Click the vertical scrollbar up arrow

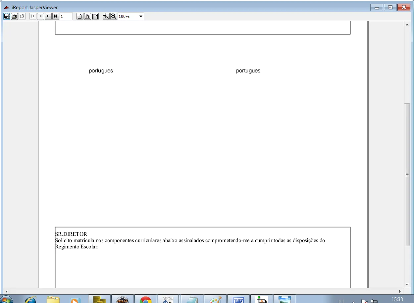pos(407,24)
